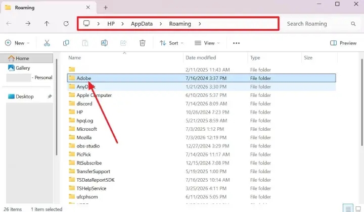
Task: Click the 26 items status bar text
Action: pyautogui.click(x=13, y=209)
